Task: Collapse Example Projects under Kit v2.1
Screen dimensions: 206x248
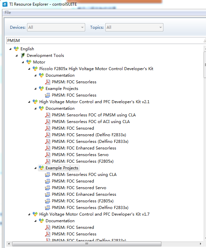Action: pyautogui.click(x=36, y=168)
